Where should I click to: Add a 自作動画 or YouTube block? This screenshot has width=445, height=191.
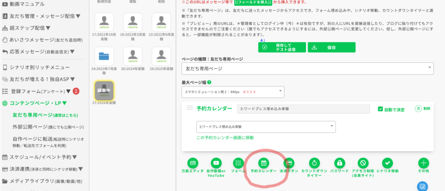click(x=216, y=163)
